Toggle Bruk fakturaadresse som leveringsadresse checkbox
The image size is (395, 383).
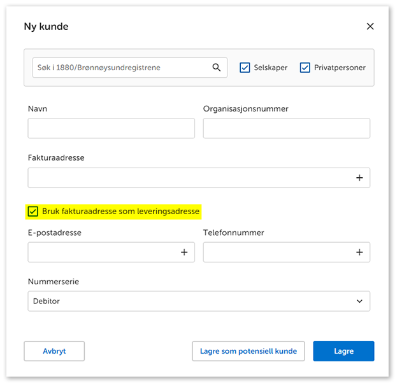(x=32, y=212)
